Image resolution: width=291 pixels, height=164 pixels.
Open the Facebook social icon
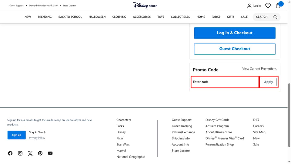[x=10, y=153]
